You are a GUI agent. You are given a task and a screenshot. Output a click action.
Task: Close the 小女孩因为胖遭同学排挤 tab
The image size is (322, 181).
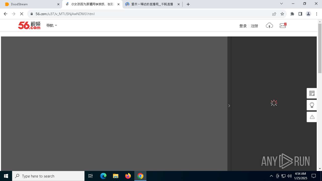point(118,4)
